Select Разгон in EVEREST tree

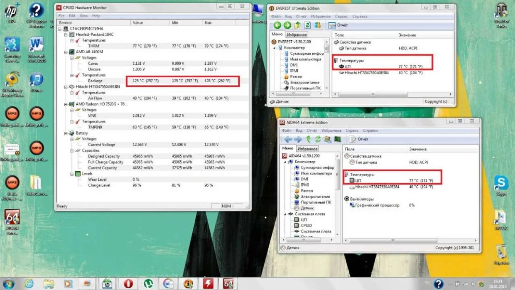click(x=296, y=77)
